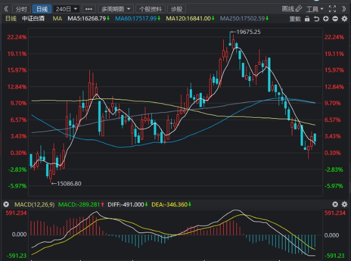This screenshot has width=351, height=261.
Task: Toggle the MA5 moving average line
Action: click(x=88, y=19)
